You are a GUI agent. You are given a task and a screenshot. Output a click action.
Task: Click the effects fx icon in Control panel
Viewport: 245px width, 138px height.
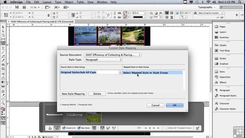click(x=161, y=13)
